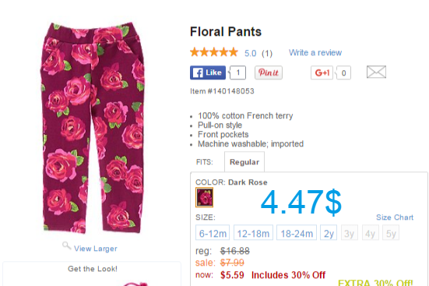Select size 18-24m
This screenshot has width=429, height=286.
pyautogui.click(x=297, y=232)
